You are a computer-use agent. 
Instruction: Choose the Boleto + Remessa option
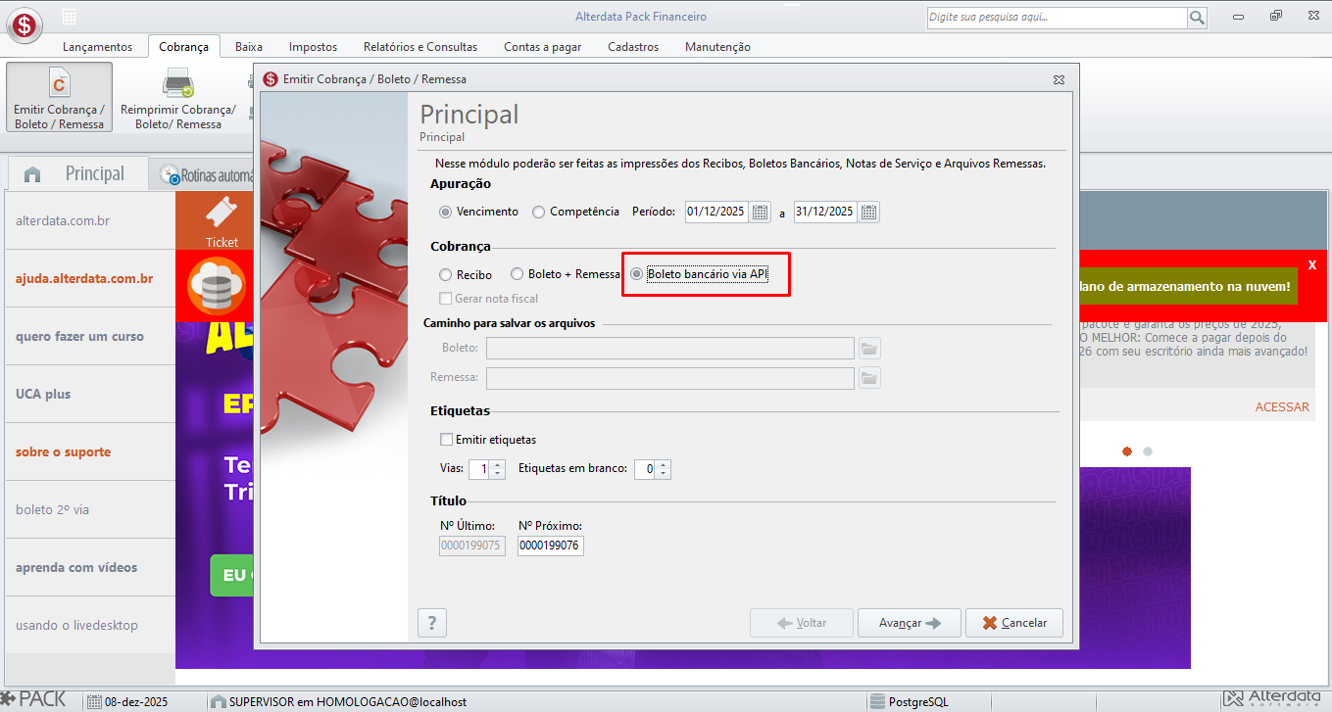[x=518, y=275]
